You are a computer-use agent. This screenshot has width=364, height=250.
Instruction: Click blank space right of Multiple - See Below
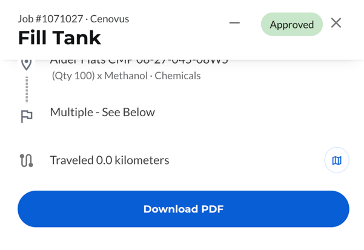click(254, 113)
